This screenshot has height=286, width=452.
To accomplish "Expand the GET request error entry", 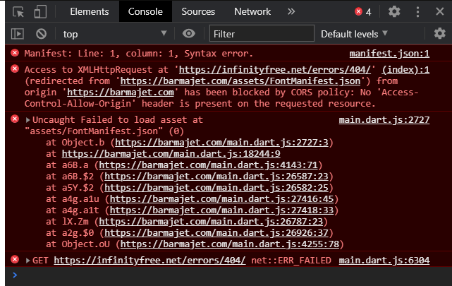I will 28,261.
